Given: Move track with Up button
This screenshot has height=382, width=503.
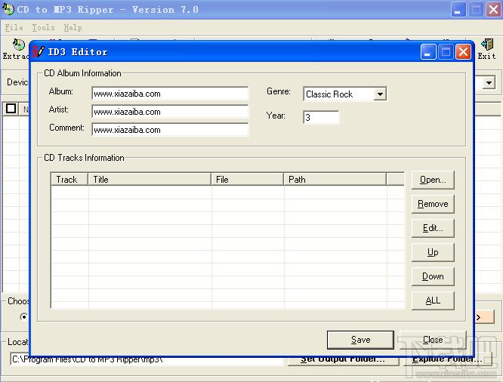Looking at the screenshot, I should tap(433, 252).
